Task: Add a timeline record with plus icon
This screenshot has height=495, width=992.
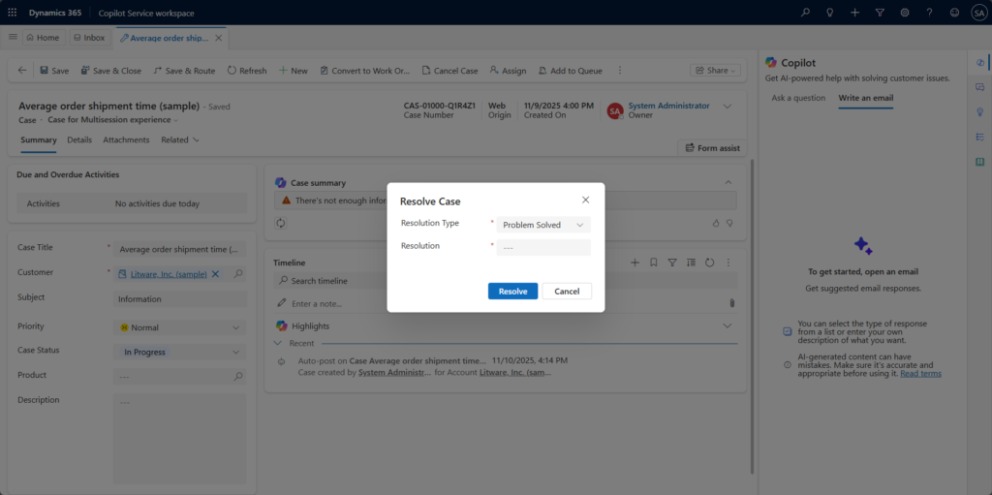Action: (x=635, y=263)
